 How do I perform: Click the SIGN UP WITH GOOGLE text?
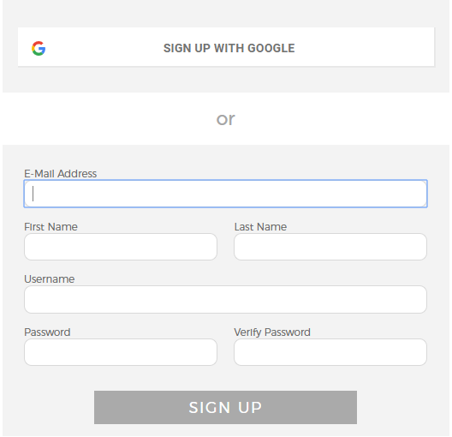(x=229, y=48)
